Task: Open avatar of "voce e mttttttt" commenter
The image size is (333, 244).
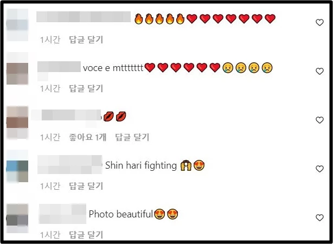Action: [x=17, y=74]
